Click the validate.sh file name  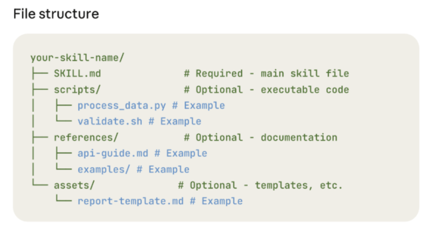(x=110, y=121)
